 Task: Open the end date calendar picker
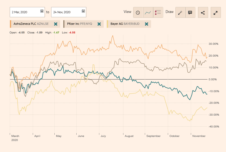click(83, 11)
